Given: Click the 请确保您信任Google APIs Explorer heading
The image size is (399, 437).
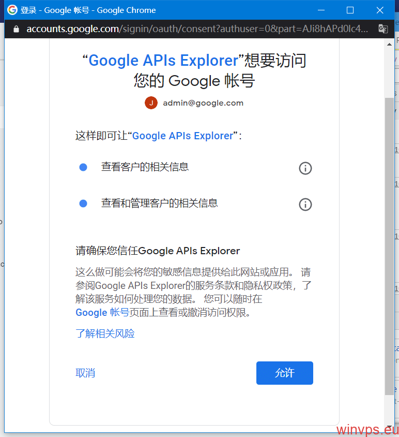Looking at the screenshot, I should (x=158, y=251).
